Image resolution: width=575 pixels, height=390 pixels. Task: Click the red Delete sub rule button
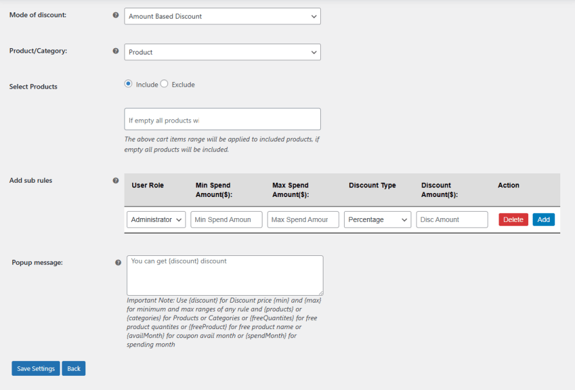(x=513, y=219)
